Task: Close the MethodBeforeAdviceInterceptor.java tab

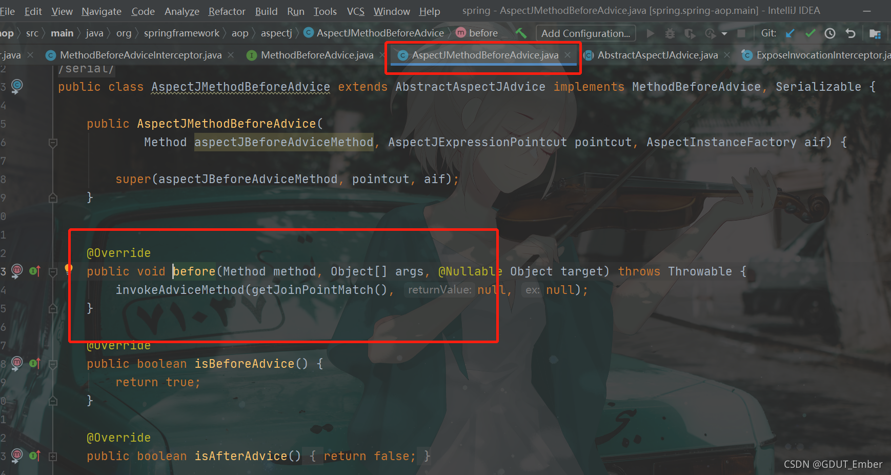Action: click(231, 55)
